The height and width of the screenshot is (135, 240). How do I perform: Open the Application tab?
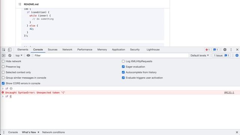[x=118, y=49]
